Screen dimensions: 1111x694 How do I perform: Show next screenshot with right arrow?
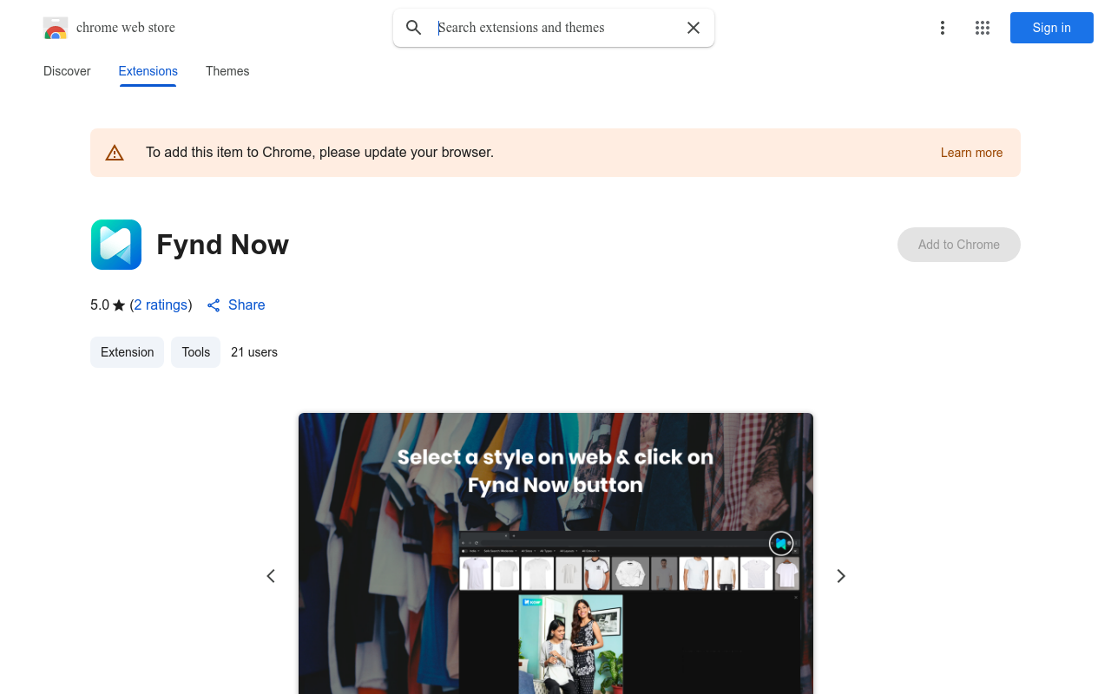coord(840,576)
